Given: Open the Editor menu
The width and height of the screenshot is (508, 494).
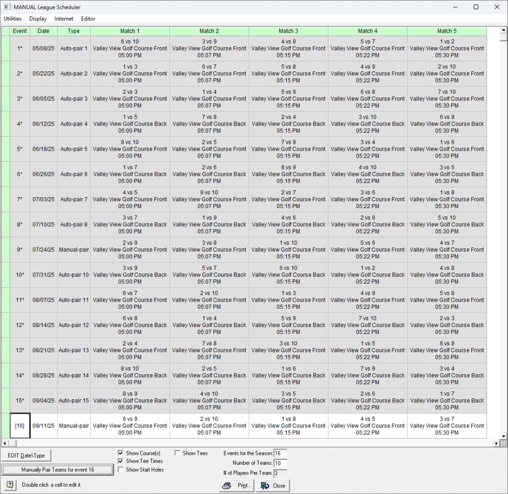Looking at the screenshot, I should coord(88,19).
